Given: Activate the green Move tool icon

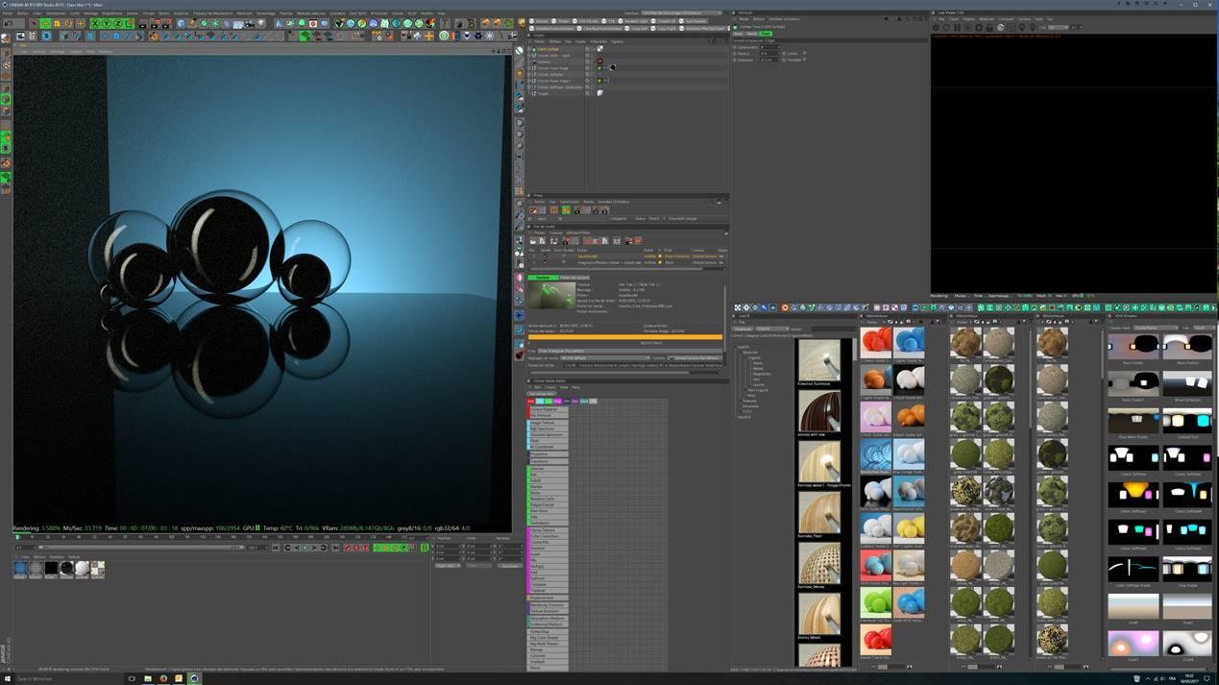Looking at the screenshot, I should tap(45, 23).
